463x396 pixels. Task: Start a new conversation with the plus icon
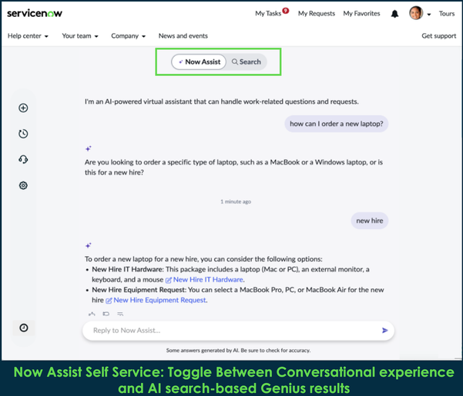[23, 108]
